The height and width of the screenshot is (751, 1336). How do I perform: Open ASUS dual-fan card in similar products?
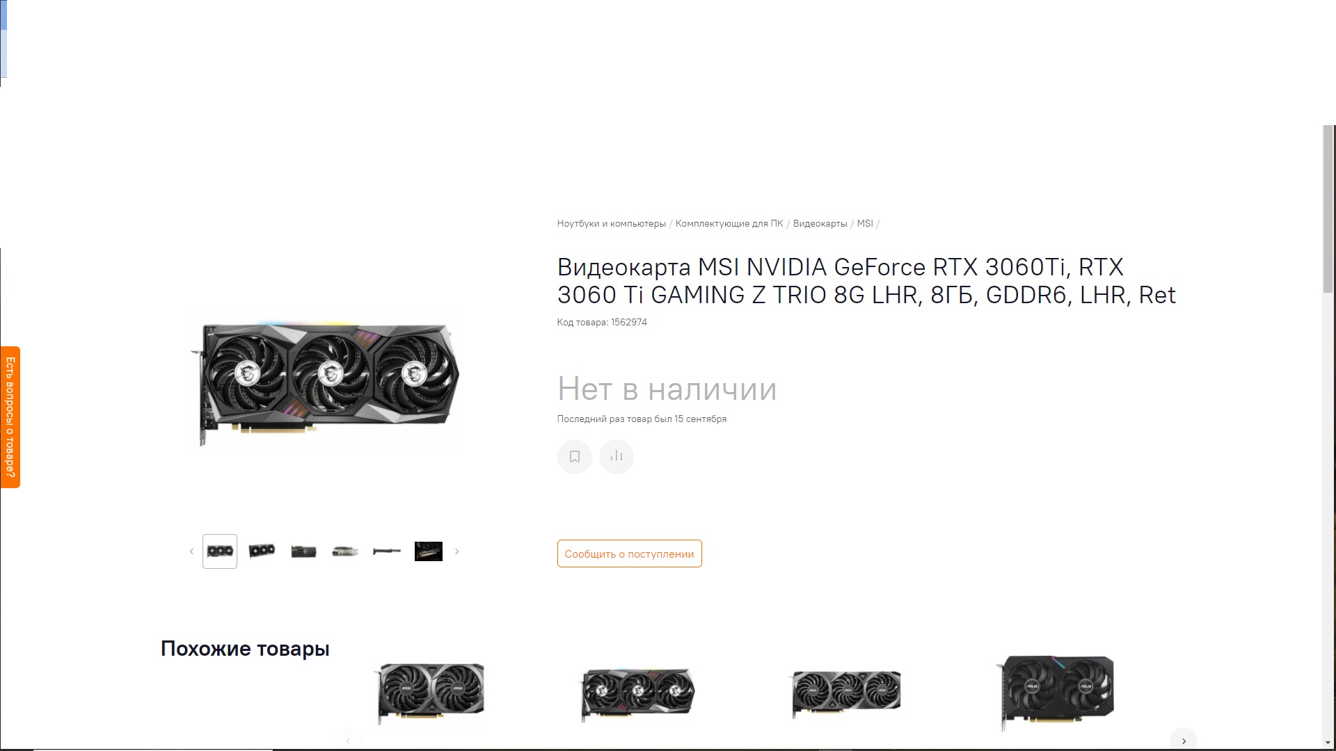tap(1056, 692)
